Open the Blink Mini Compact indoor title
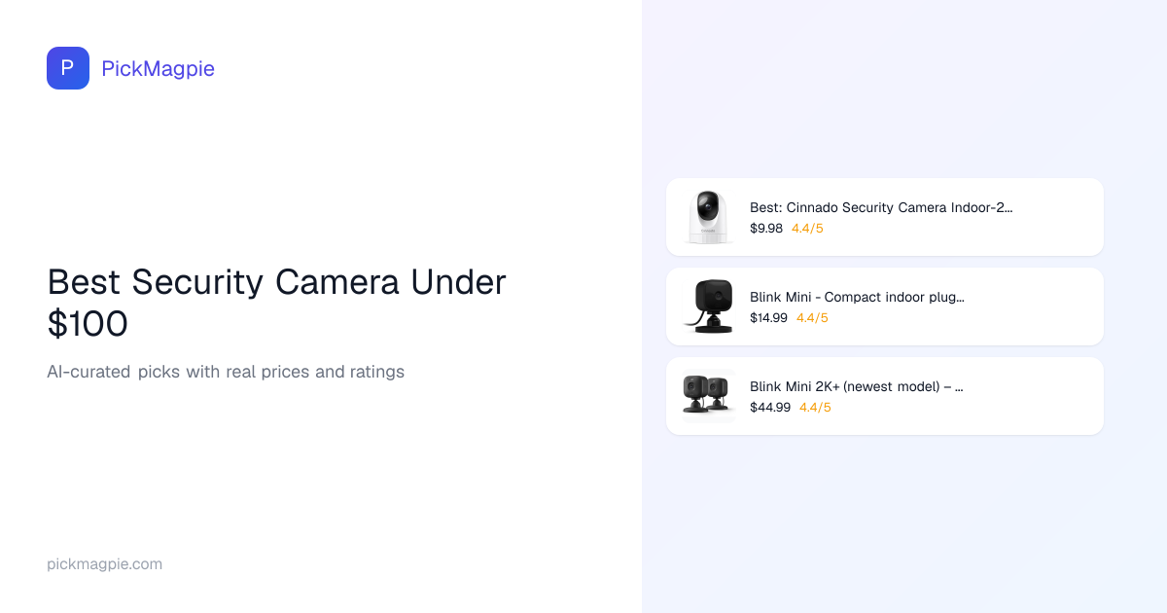Screen dimensions: 1167x613 point(857,297)
